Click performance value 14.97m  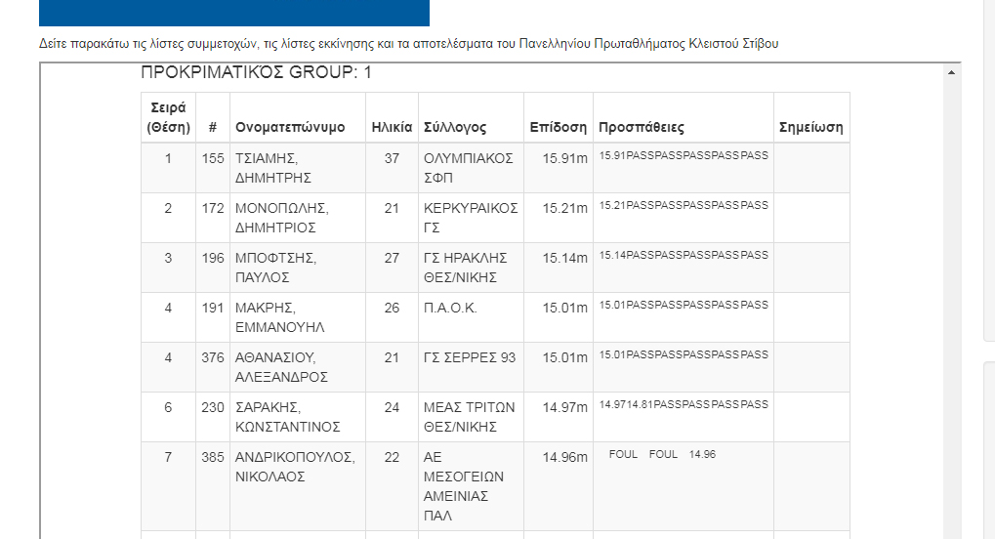click(x=564, y=407)
